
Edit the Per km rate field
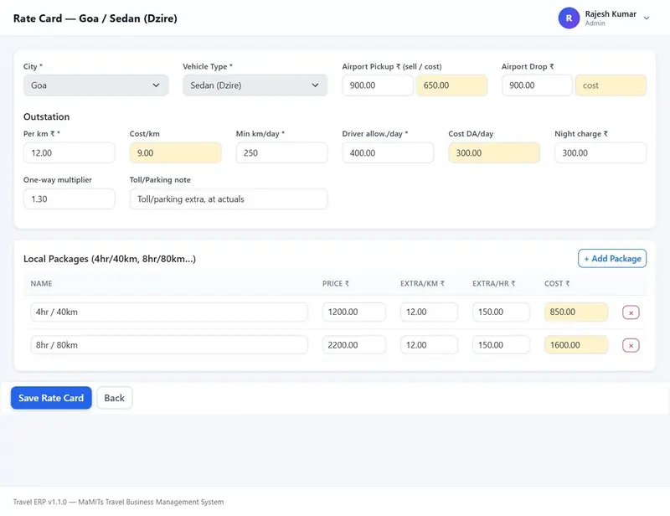point(70,152)
